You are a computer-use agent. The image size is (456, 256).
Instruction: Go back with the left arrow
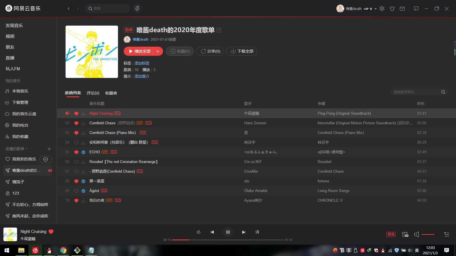[x=68, y=9]
